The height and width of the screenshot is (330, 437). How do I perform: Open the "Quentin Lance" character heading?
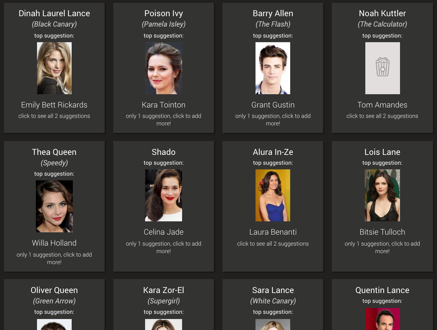(382, 290)
